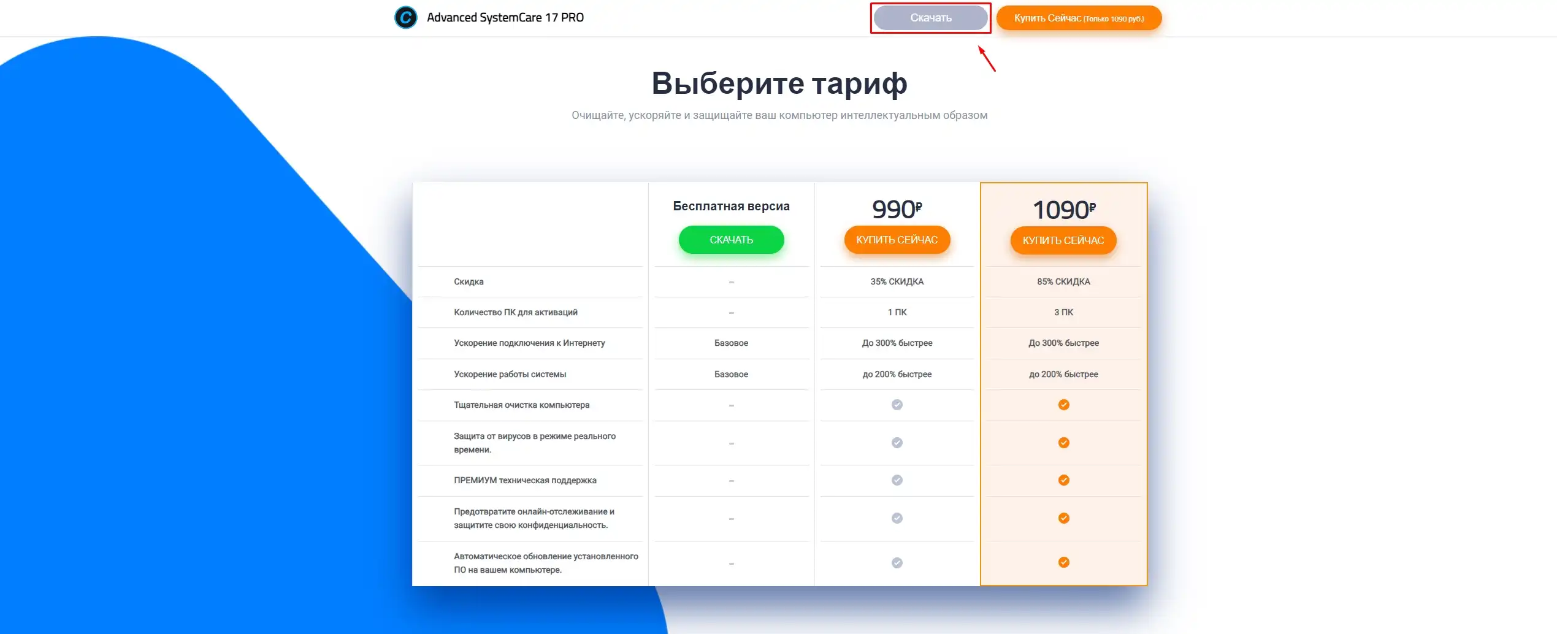The height and width of the screenshot is (634, 1557).
Task: Click gray checkmark for online tracking prevention
Action: (x=897, y=518)
